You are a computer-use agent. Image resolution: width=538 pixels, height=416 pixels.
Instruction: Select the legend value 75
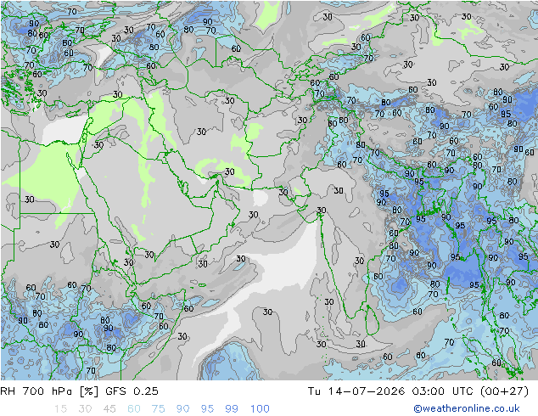[159, 409]
